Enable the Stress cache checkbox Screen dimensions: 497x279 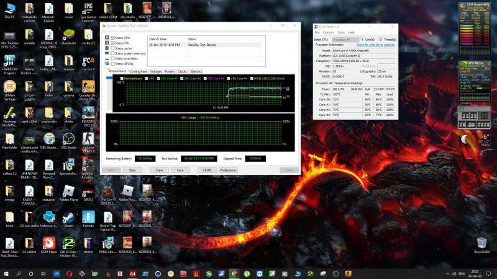tap(112, 48)
